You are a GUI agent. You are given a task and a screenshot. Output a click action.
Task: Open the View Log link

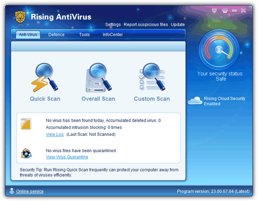pyautogui.click(x=55, y=135)
